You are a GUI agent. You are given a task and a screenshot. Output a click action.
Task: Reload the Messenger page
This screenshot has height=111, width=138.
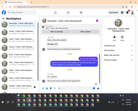click(10, 7)
